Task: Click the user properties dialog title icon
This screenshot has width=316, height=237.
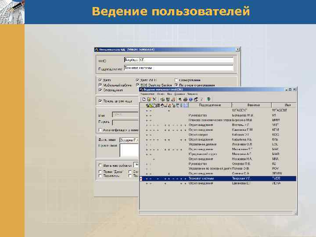Action: (x=97, y=49)
